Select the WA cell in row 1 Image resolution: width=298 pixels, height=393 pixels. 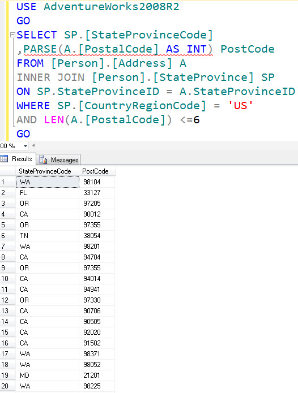click(x=48, y=182)
